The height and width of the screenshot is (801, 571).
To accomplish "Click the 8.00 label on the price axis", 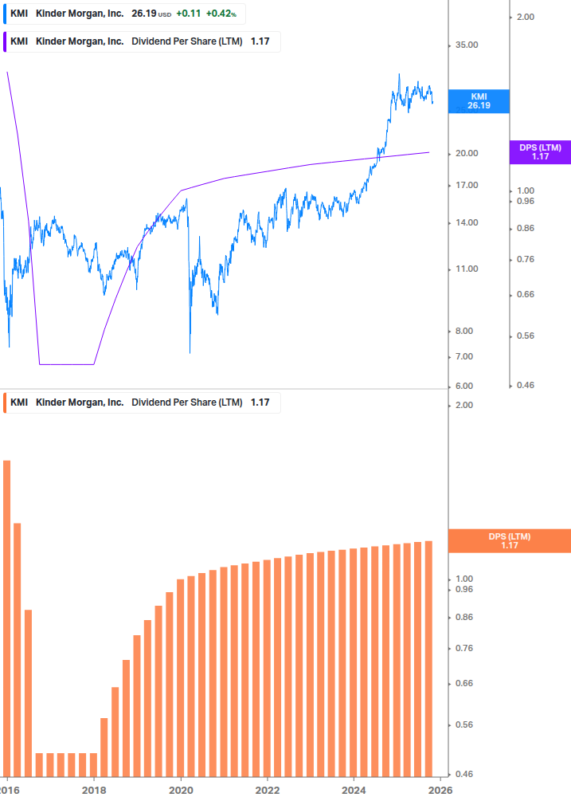I will (x=463, y=331).
